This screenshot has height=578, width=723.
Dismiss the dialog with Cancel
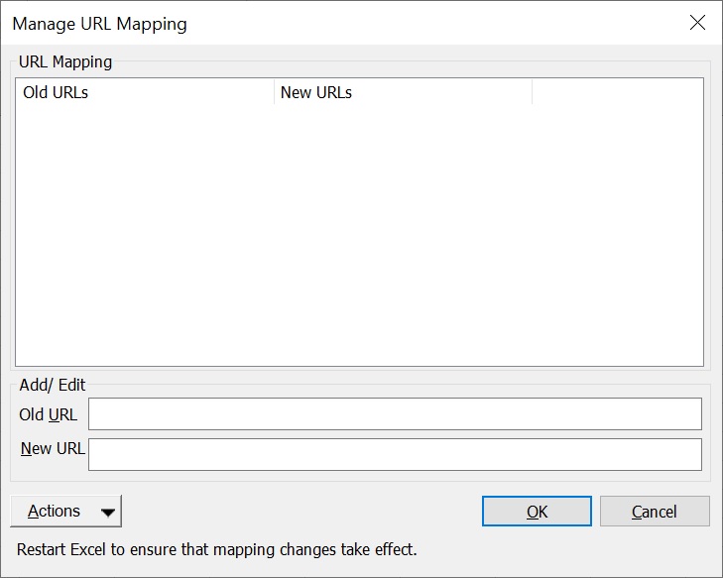655,512
